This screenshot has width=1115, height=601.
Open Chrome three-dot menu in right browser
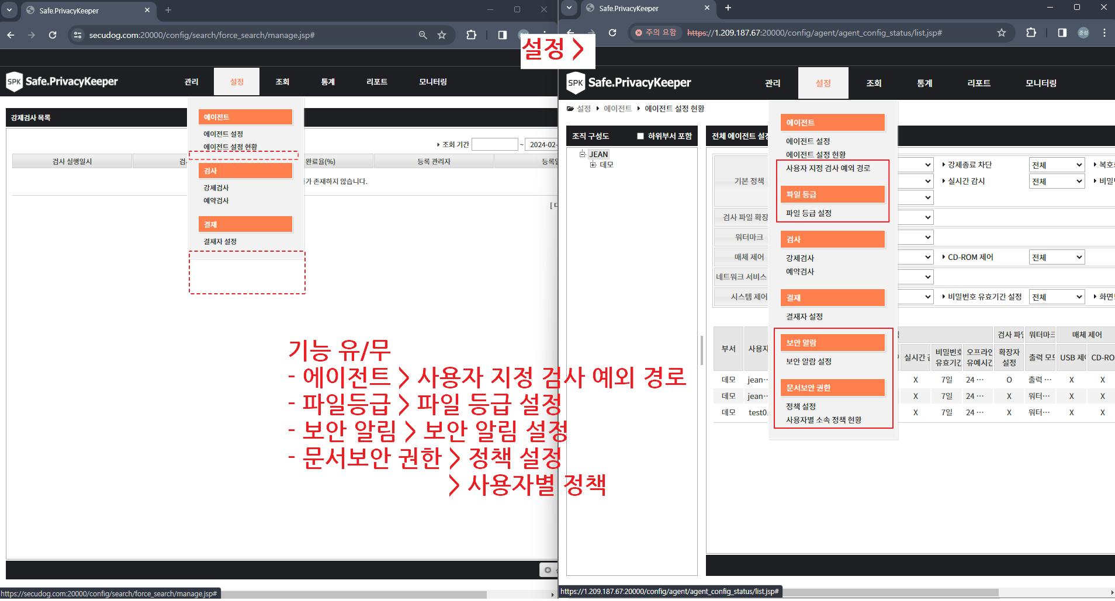1104,33
